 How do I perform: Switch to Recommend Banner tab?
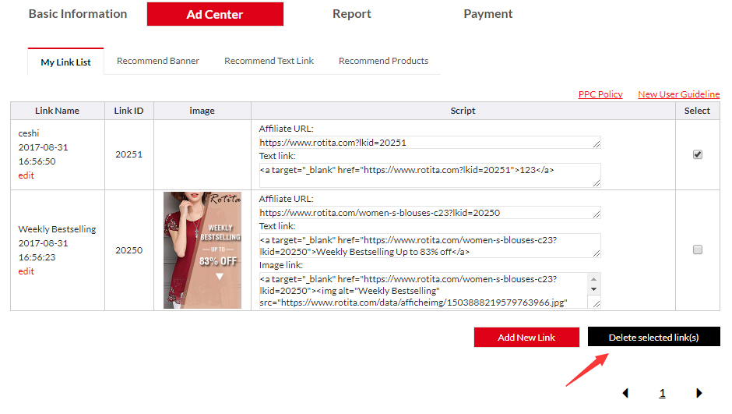pyautogui.click(x=158, y=61)
